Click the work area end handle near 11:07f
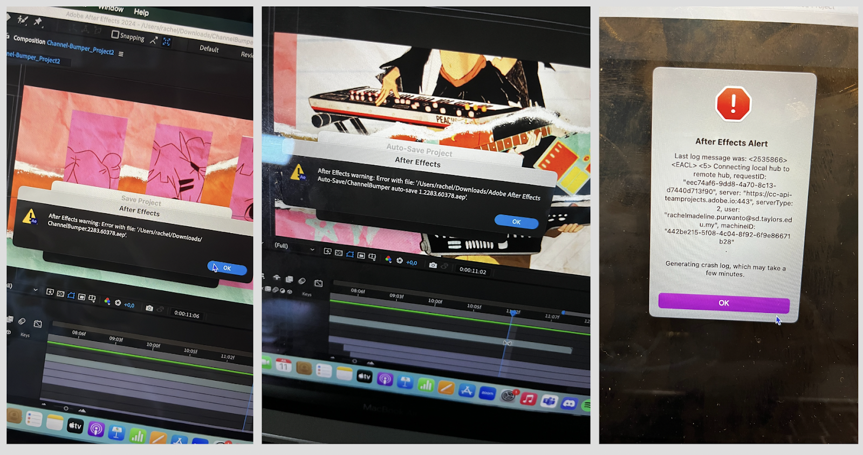 [x=564, y=313]
